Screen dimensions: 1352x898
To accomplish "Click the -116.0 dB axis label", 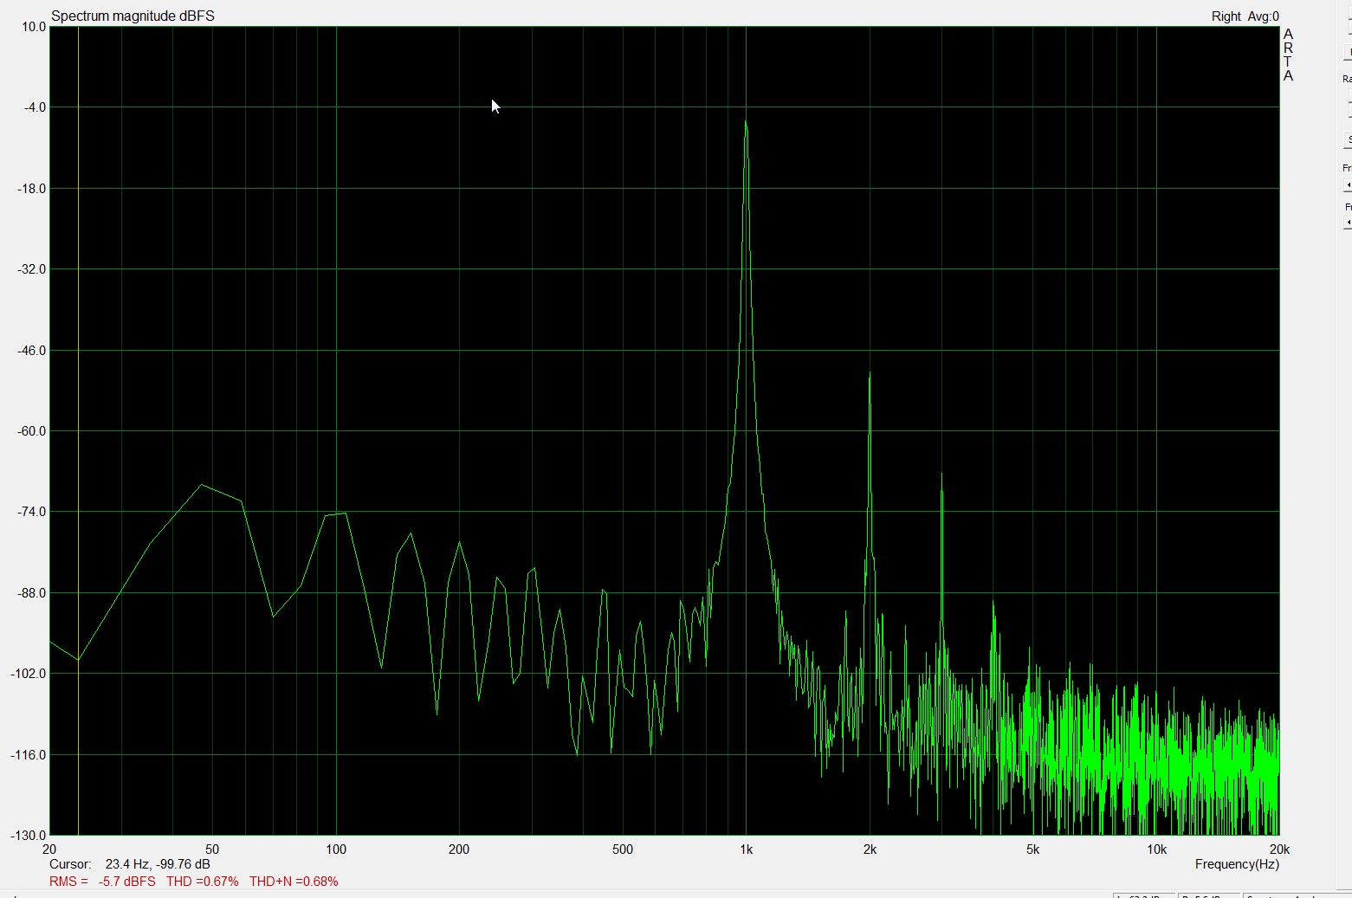I will [x=29, y=755].
